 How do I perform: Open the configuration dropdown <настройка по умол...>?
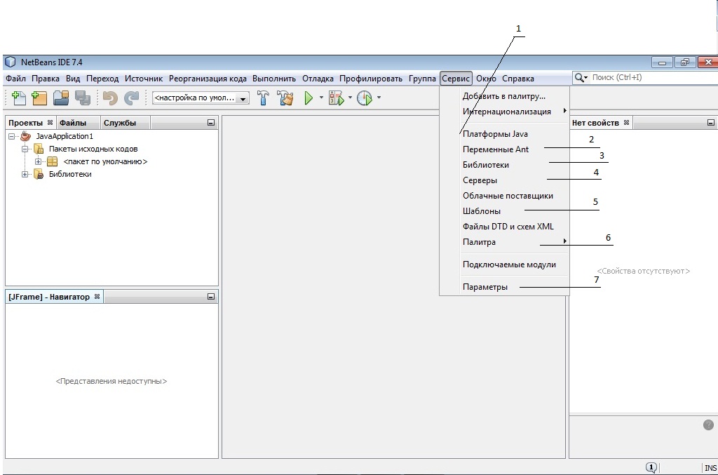coord(201,98)
